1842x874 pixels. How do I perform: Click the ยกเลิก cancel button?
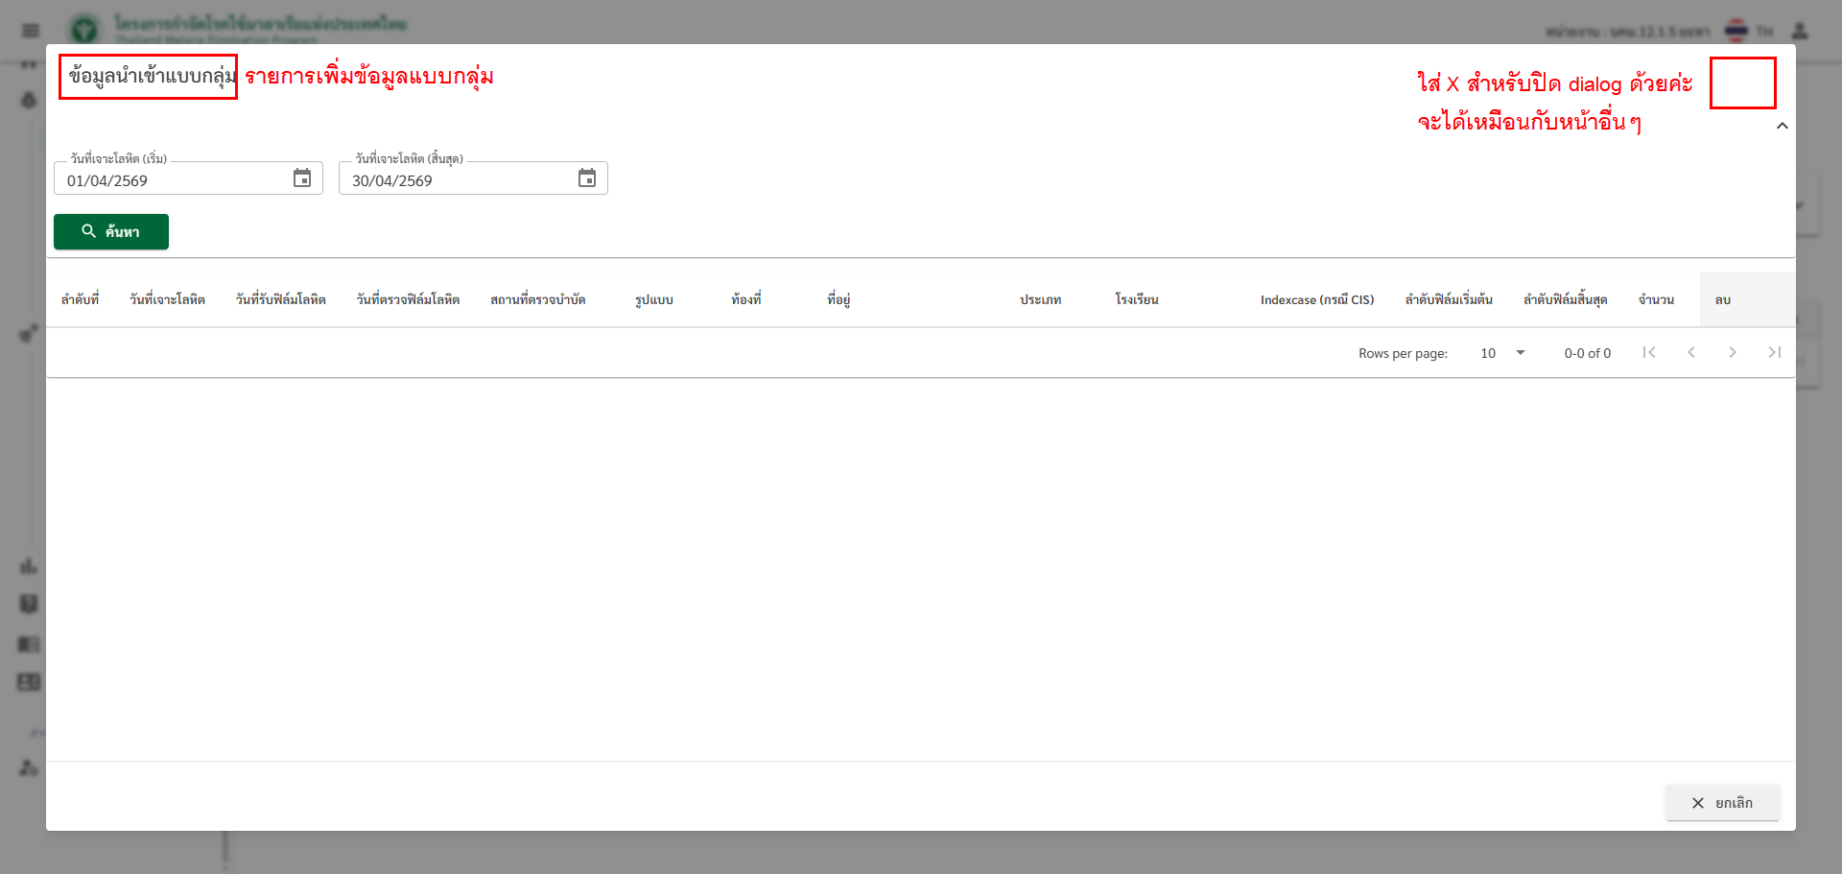coord(1722,803)
